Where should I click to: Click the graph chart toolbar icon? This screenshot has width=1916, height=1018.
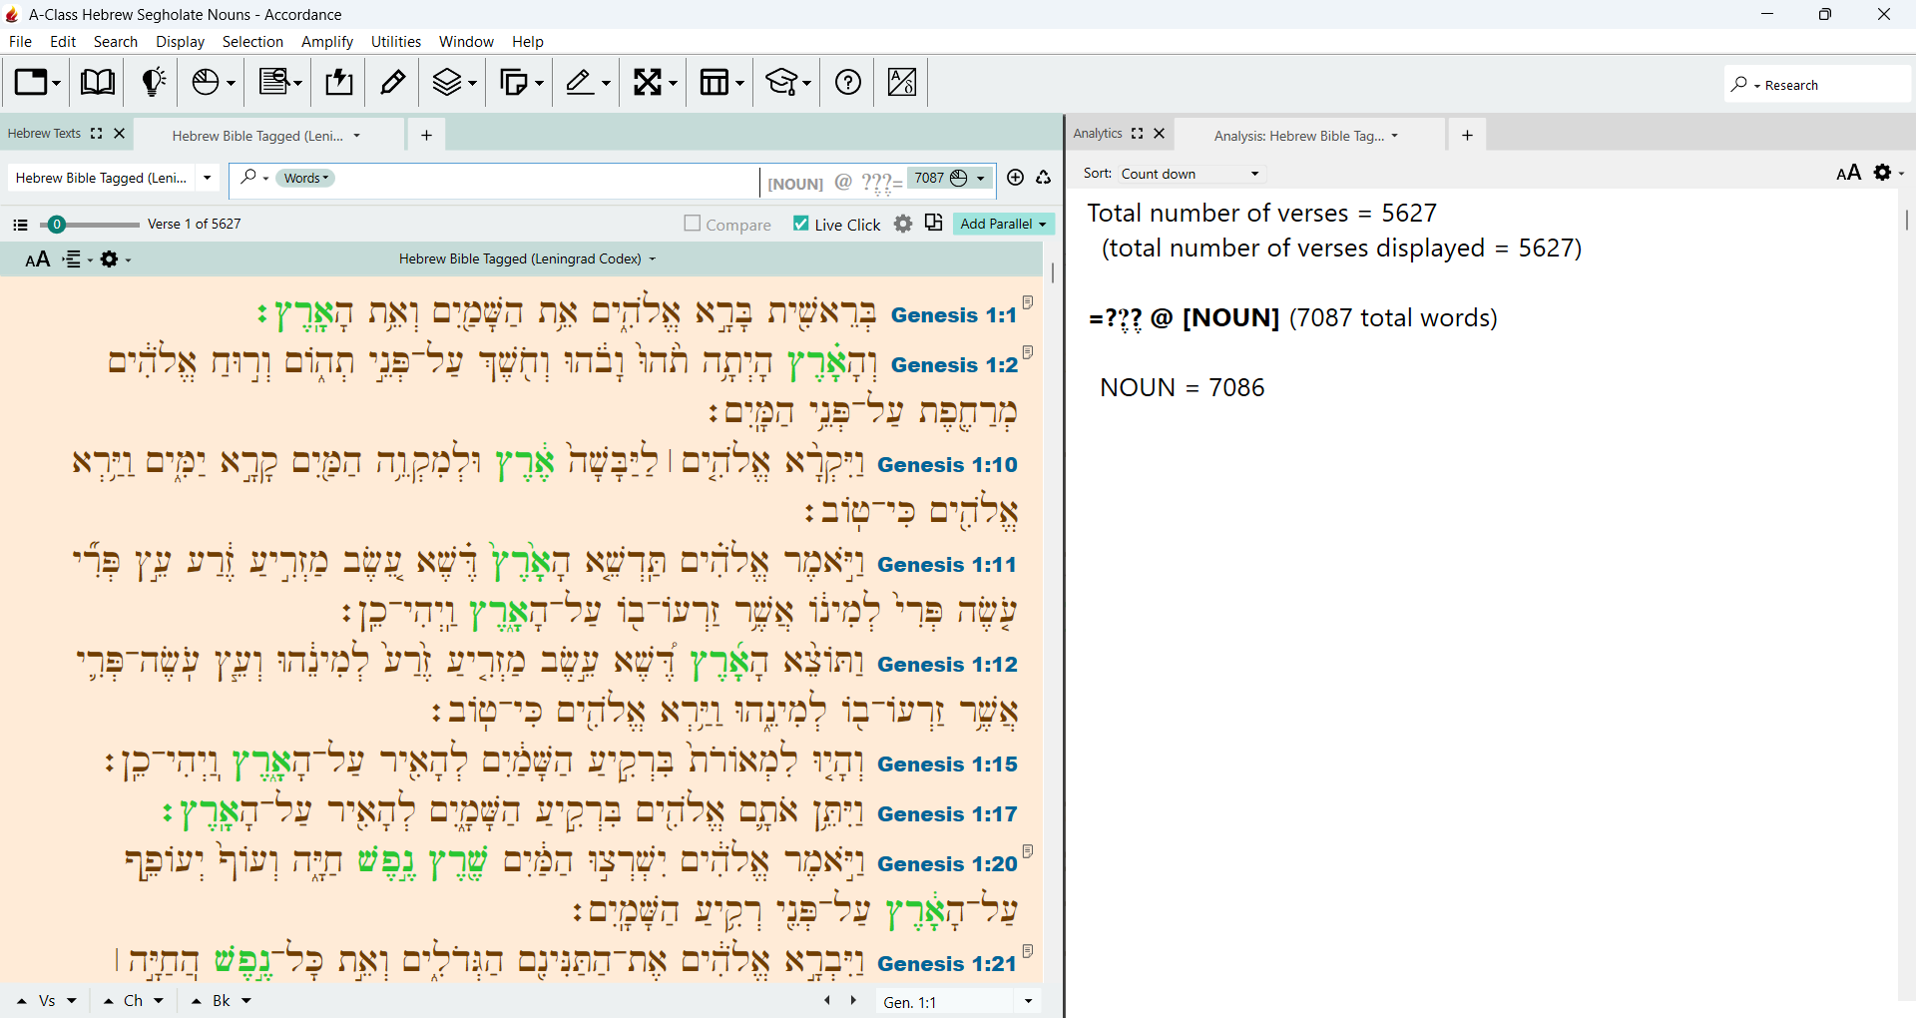pyautogui.click(x=902, y=82)
